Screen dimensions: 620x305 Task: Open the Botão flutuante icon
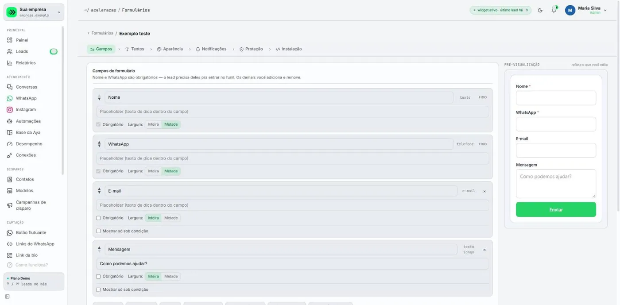point(10,233)
